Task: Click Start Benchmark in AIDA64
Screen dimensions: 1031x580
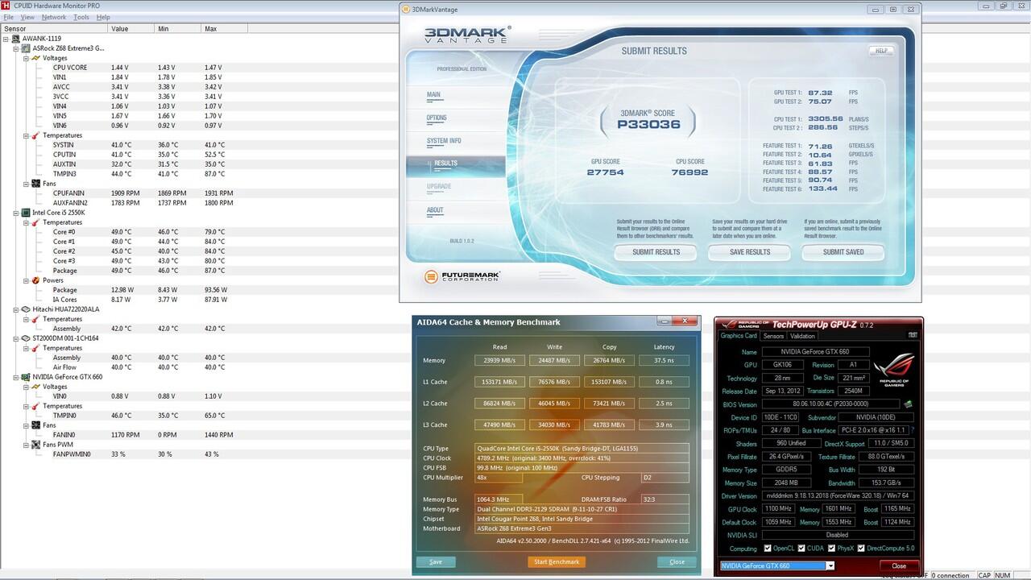Action: pyautogui.click(x=557, y=561)
